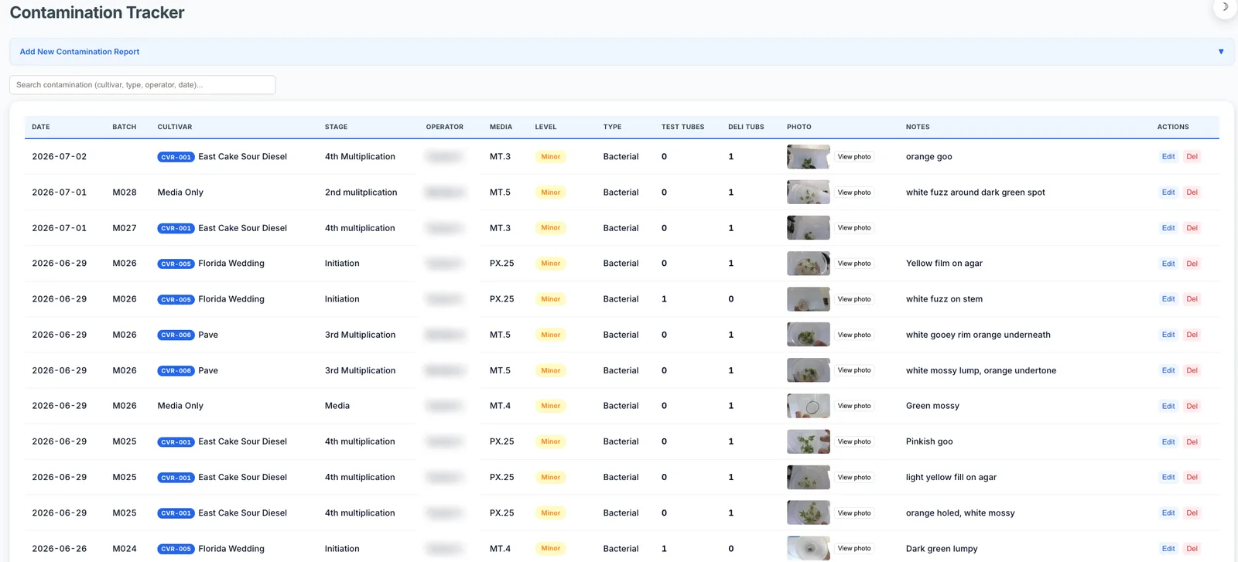This screenshot has width=1238, height=562.
Task: Edit the orange goo report
Action: (1168, 157)
